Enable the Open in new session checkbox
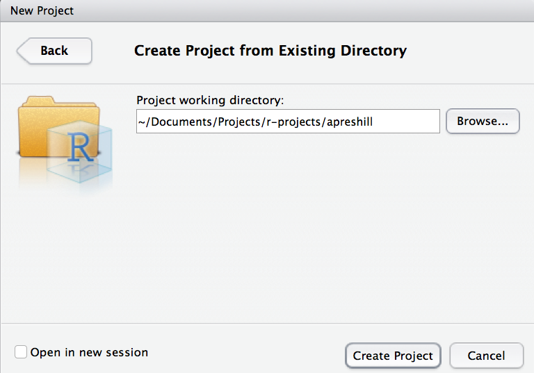 click(x=21, y=352)
